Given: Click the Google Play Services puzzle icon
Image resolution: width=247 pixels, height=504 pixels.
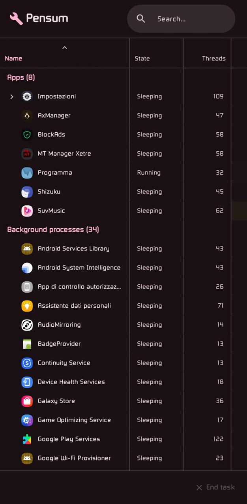Looking at the screenshot, I should click(27, 439).
